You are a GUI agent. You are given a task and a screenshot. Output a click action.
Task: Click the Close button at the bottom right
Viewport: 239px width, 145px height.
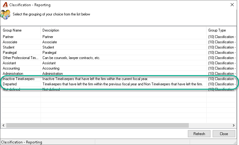[224, 134]
